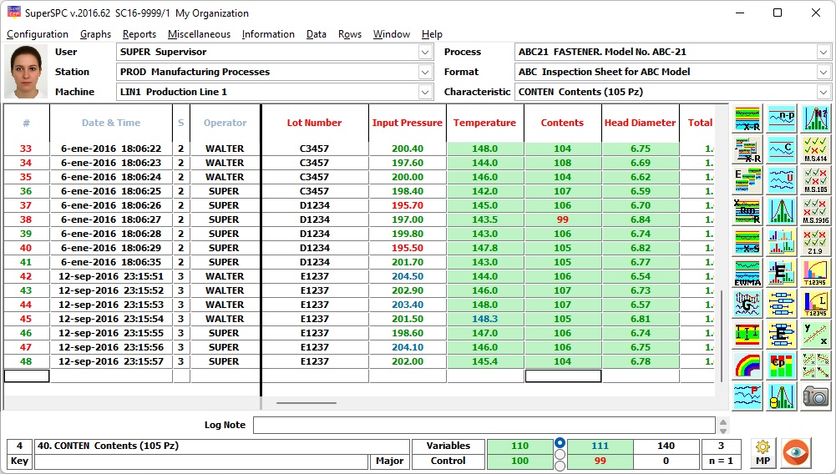Expand the Process dropdown

pos(823,52)
